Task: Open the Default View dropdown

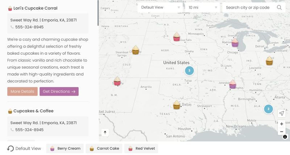Action: pos(161,8)
